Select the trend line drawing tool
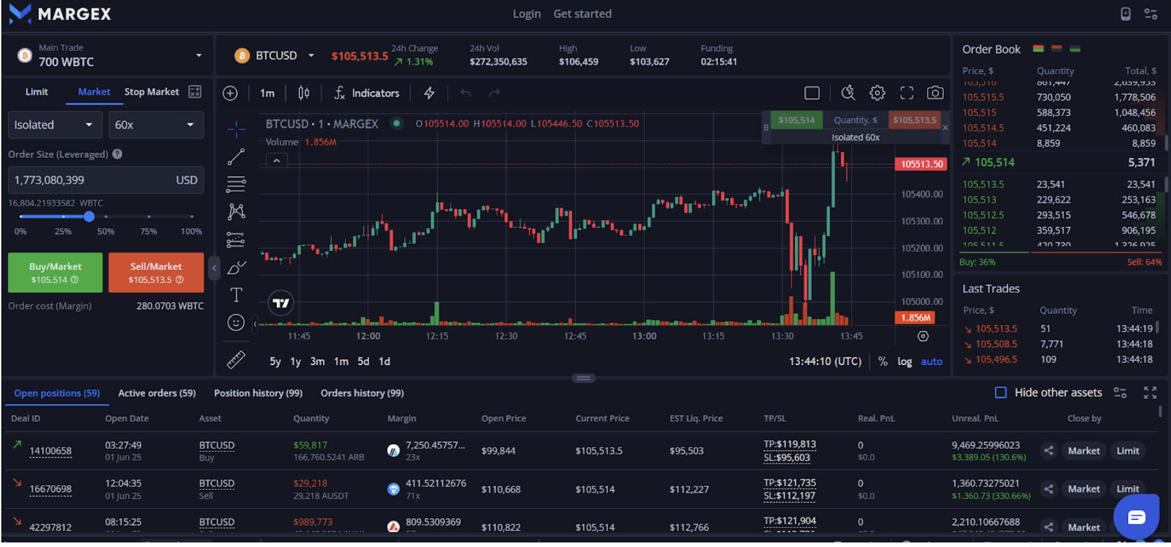Viewport: 1171px width, 547px height. [x=236, y=157]
